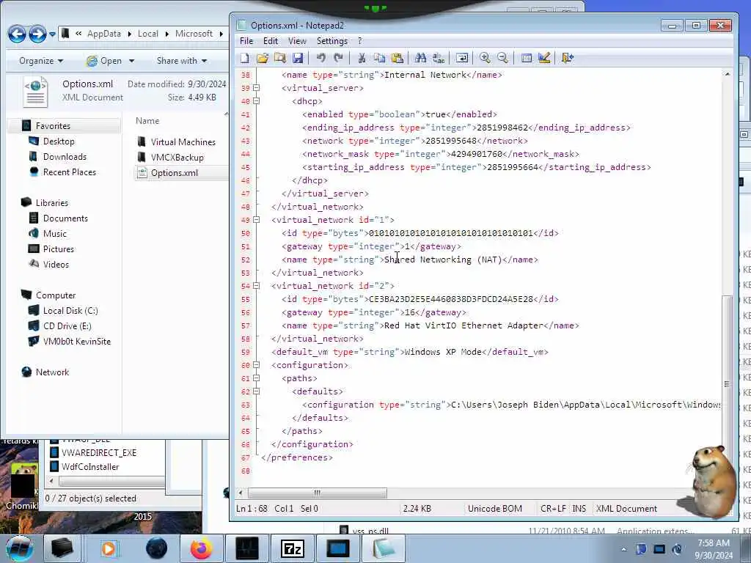Image resolution: width=751 pixels, height=563 pixels.
Task: Select Desktop under Favorites
Action: [x=59, y=141]
